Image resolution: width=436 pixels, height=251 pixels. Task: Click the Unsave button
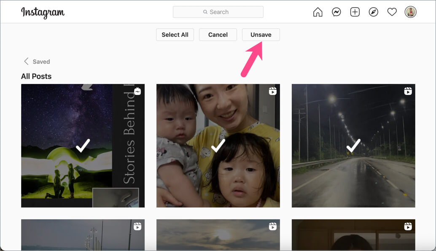click(261, 35)
